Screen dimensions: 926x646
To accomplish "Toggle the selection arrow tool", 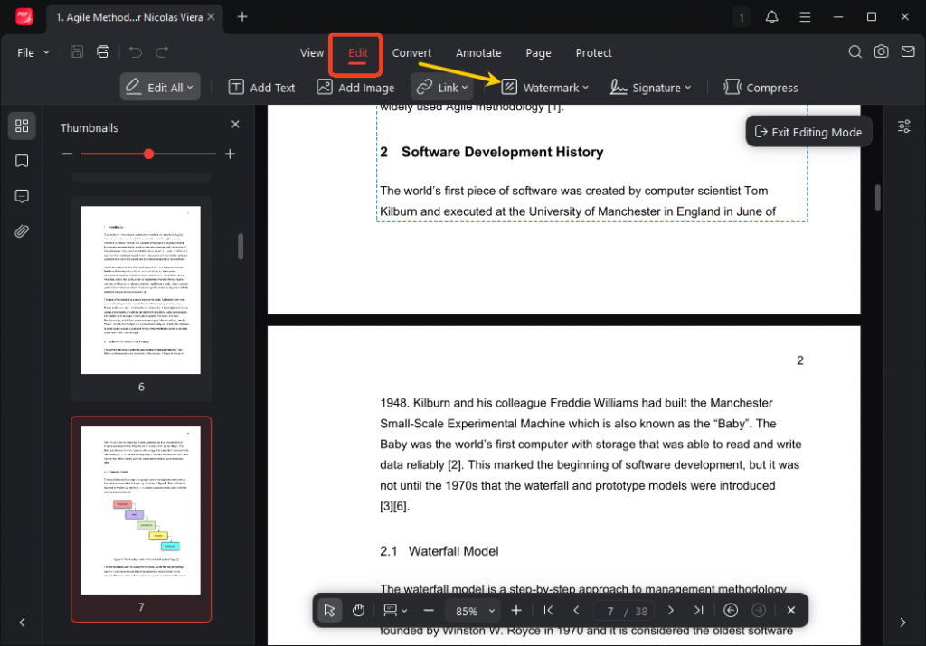I will 329,610.
